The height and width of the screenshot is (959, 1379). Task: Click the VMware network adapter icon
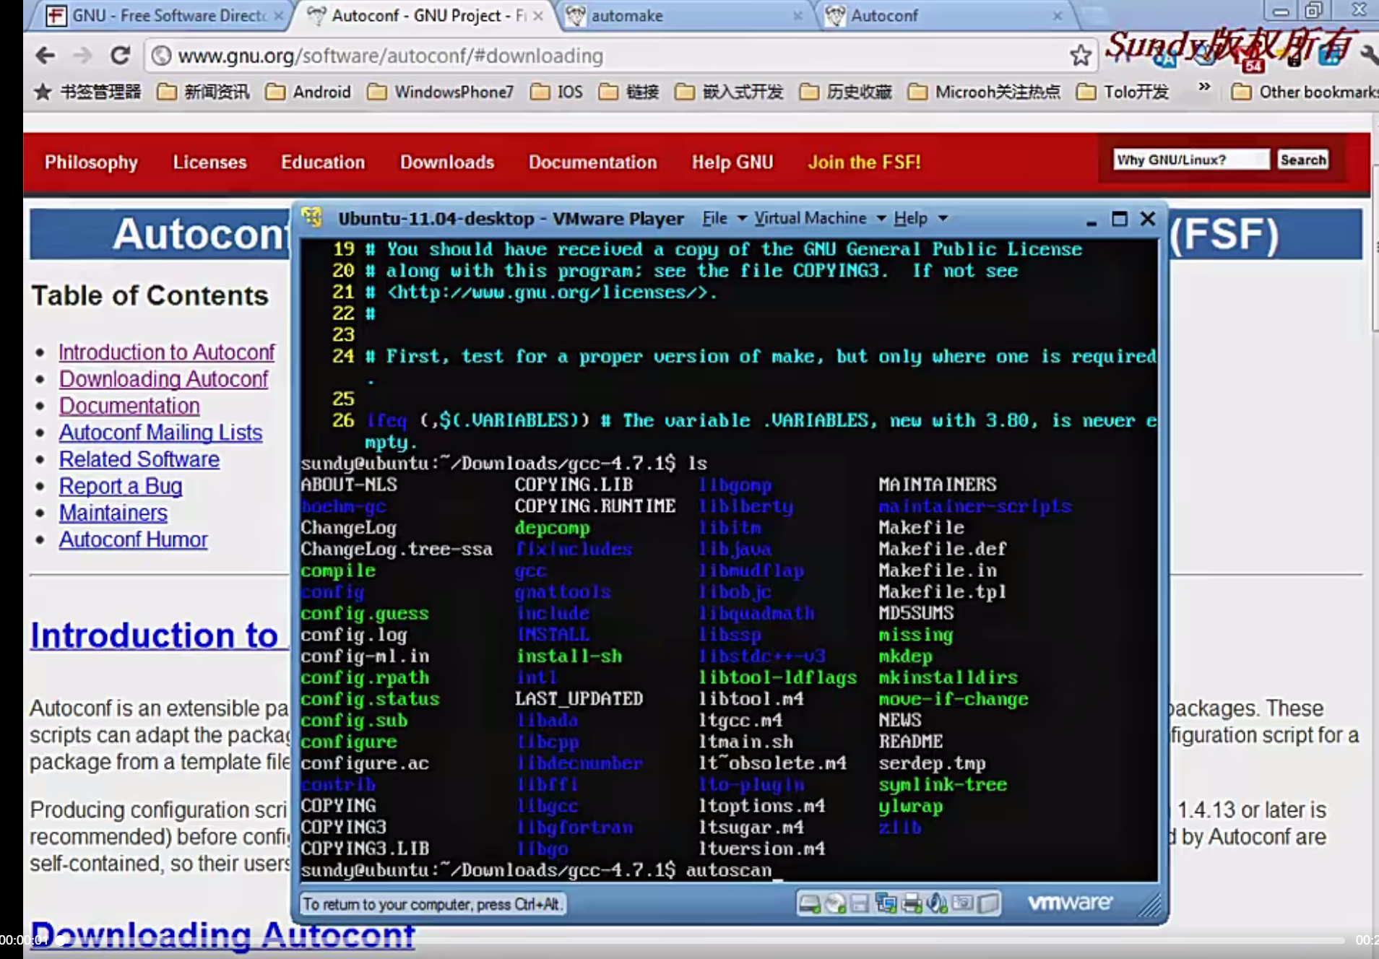click(x=886, y=903)
